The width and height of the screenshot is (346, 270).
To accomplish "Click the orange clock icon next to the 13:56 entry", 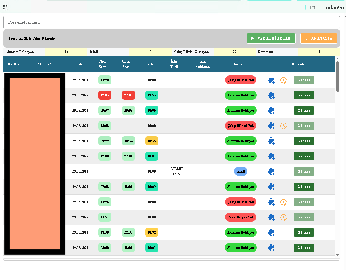I will coord(283,202).
